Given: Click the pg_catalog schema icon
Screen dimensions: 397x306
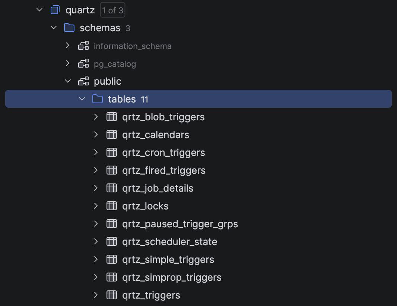Looking at the screenshot, I should pyautogui.click(x=83, y=64).
